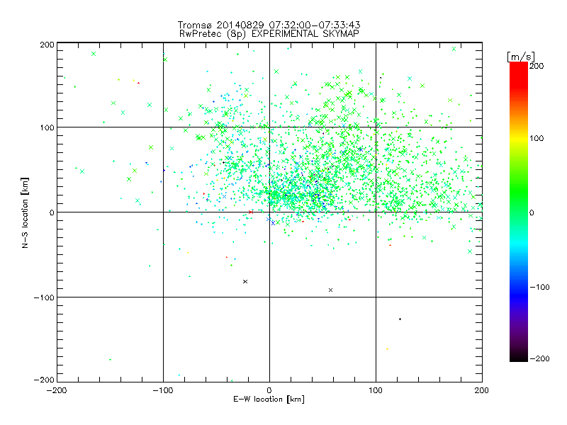This screenshot has height=425, width=567.
Task: Click the x-axis tick label '200'
Action: tap(482, 390)
